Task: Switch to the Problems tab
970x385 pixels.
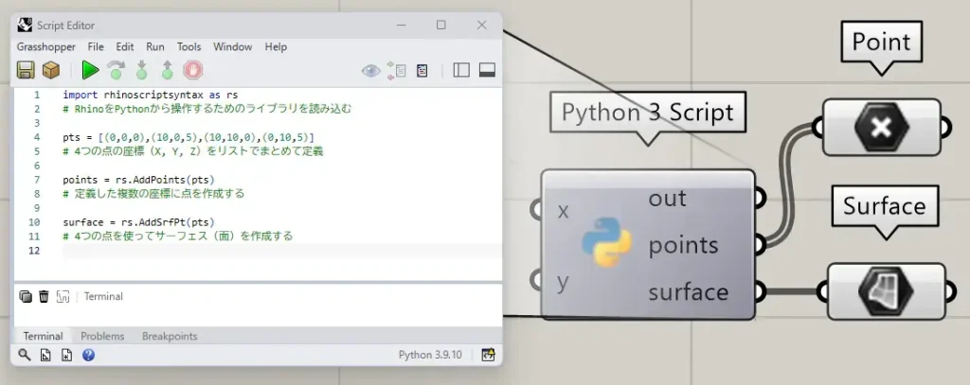Action: (102, 336)
